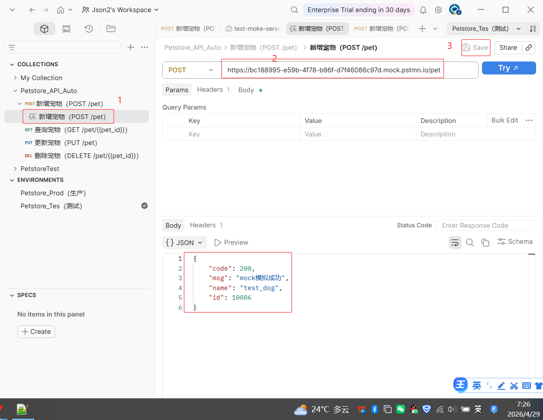Switch to the test-moke-server tab
The width and height of the screenshot is (543, 420).
253,29
